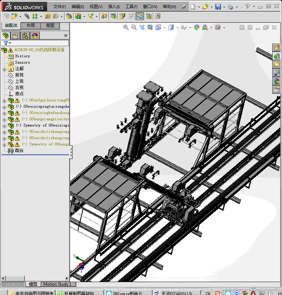Click the Save disk icon
The image size is (282, 295).
click(x=218, y=7)
